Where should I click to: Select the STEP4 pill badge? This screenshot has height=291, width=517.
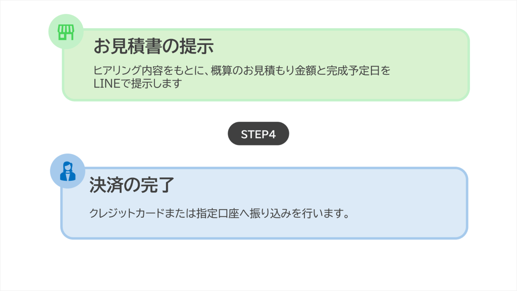point(258,134)
